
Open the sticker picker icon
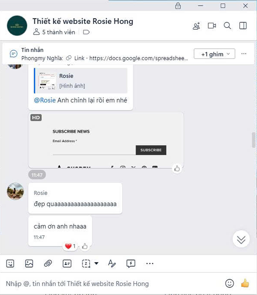point(10,263)
